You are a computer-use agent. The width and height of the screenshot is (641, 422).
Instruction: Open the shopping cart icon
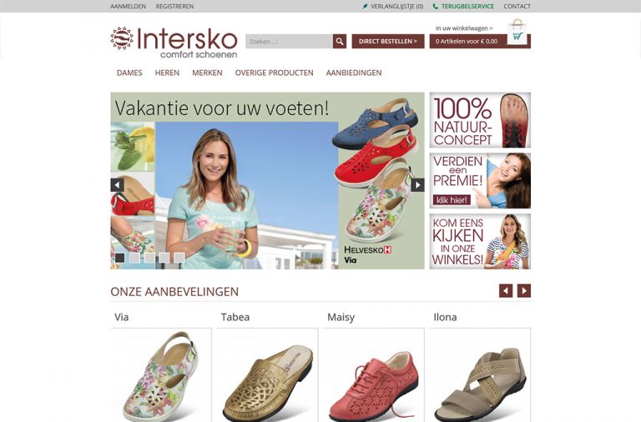coord(517,33)
